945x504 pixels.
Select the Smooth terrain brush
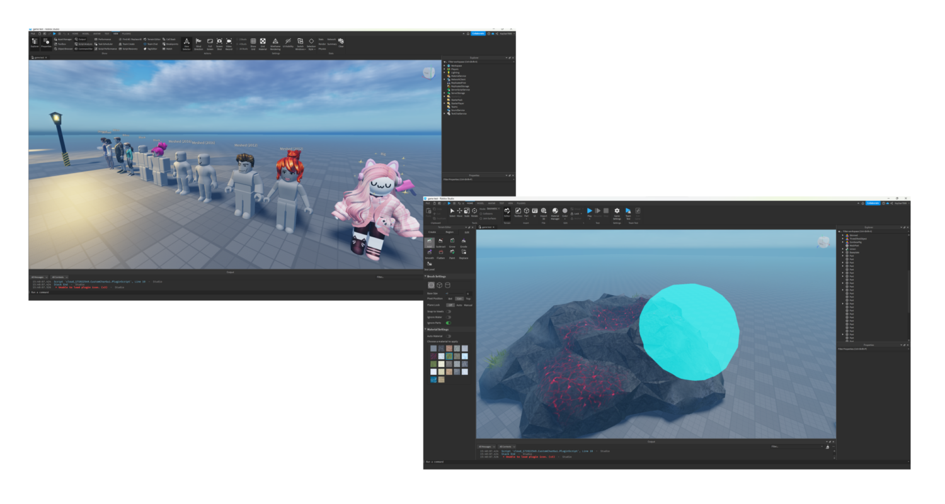[x=429, y=254]
